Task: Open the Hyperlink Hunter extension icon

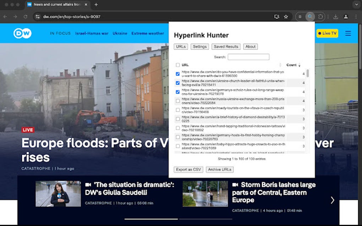Action: click(x=310, y=16)
